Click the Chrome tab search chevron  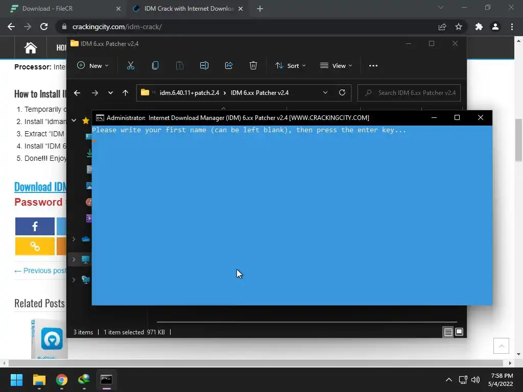[441, 7]
